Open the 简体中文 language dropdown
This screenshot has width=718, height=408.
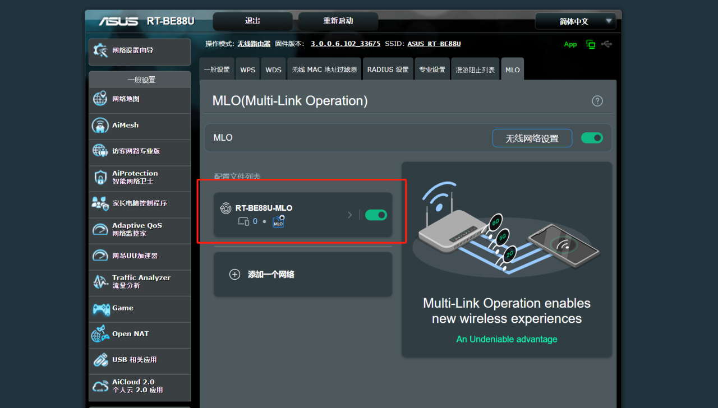(576, 21)
